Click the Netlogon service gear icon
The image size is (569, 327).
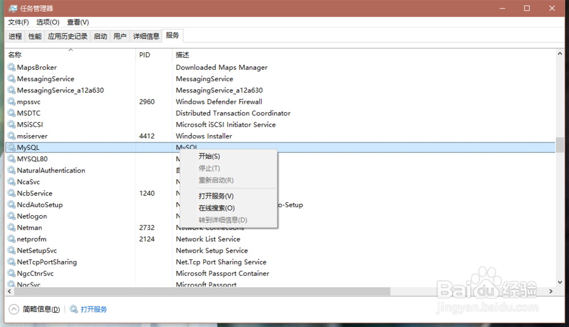tap(11, 216)
